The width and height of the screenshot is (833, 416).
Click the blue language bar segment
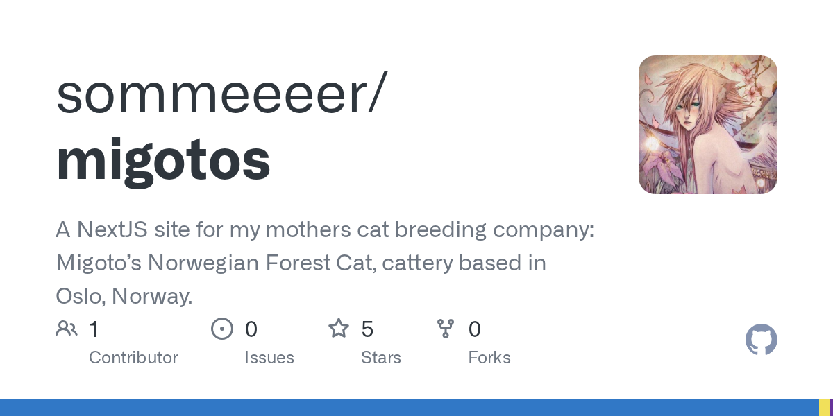tap(410, 408)
